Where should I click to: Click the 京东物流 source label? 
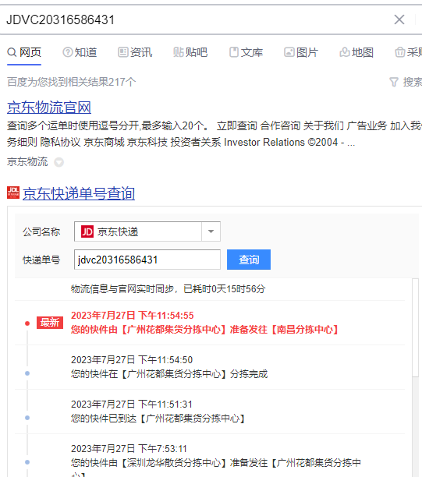[27, 162]
